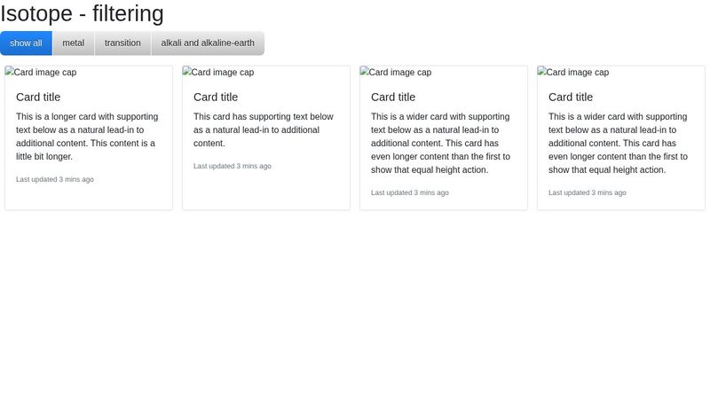Click "Last updated 3 mins ago" on the fourth card
This screenshot has width=710, height=399.
tap(588, 192)
